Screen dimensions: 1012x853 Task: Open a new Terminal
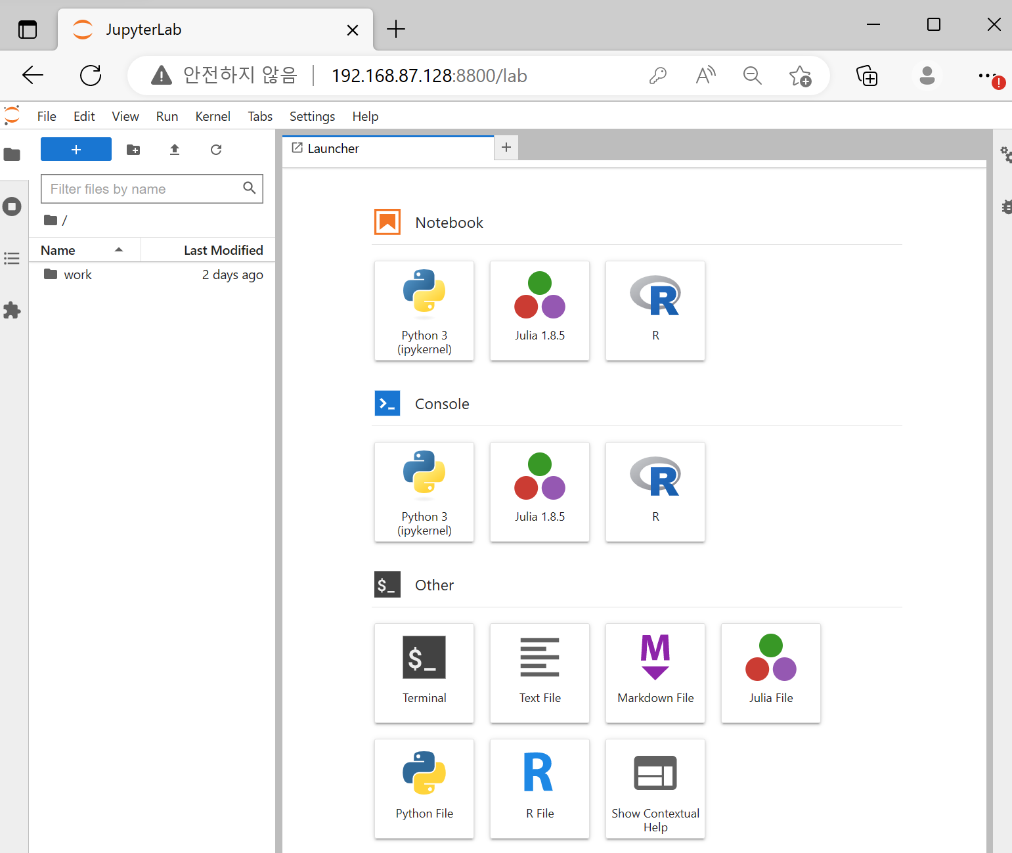pyautogui.click(x=424, y=673)
